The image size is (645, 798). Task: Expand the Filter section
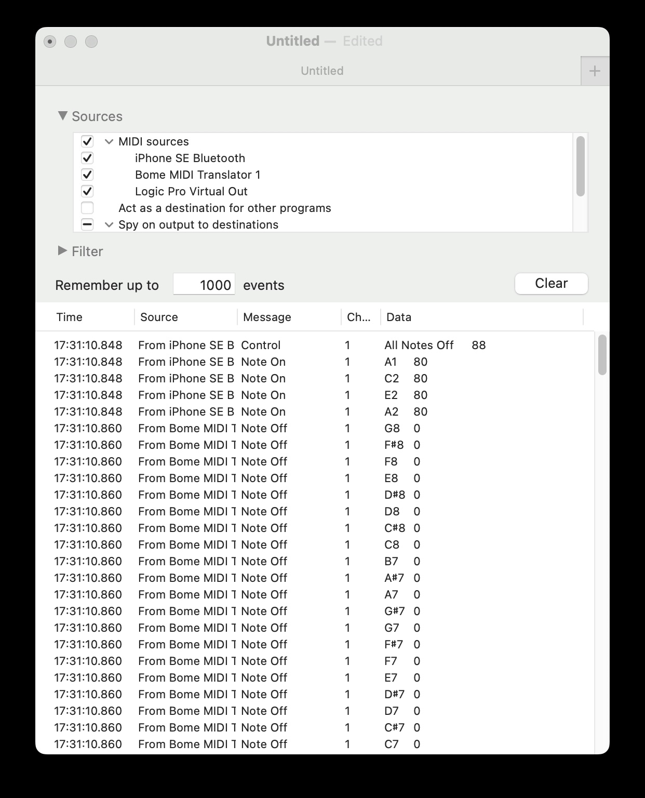[63, 251]
